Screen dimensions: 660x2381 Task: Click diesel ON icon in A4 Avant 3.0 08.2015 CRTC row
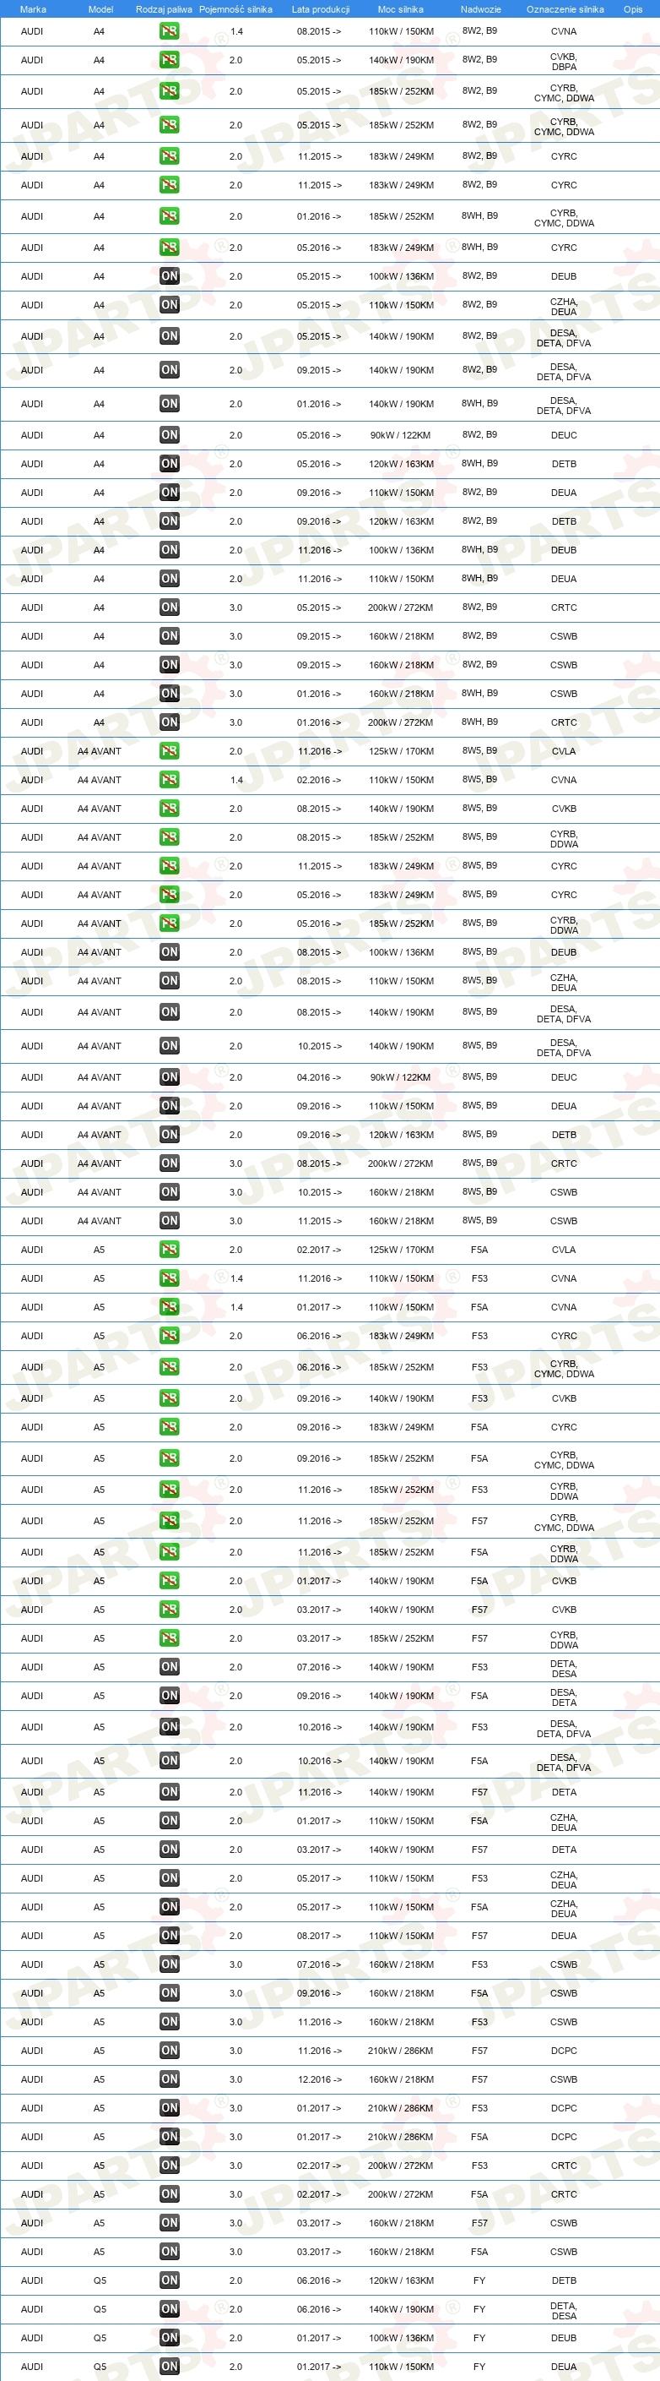pos(169,1163)
